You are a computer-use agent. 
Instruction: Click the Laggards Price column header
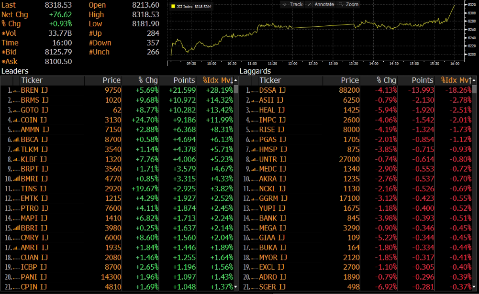(x=349, y=80)
